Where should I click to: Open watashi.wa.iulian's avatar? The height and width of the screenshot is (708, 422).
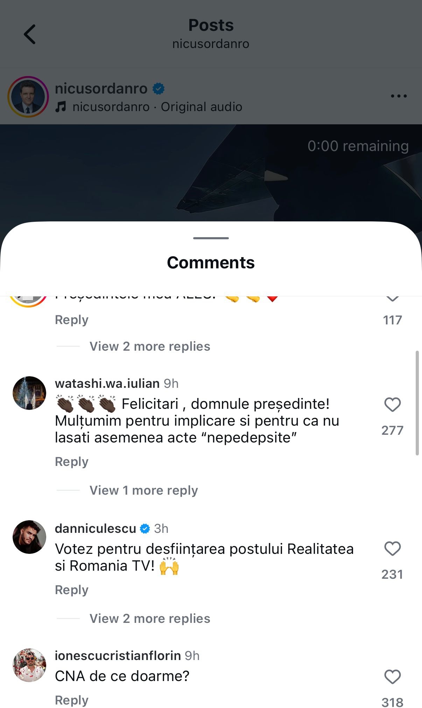coord(29,393)
